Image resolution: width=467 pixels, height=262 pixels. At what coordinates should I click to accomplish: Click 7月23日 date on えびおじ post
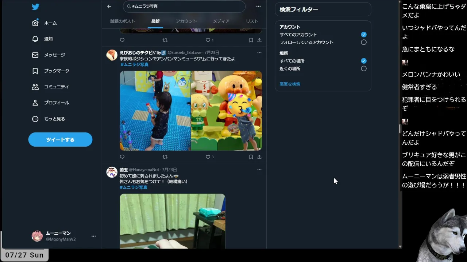212,53
